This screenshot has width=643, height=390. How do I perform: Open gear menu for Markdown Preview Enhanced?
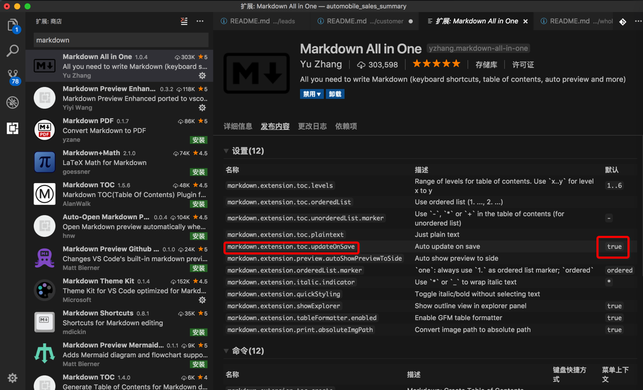pyautogui.click(x=202, y=108)
